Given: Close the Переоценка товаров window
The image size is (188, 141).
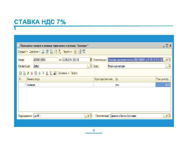Looking at the screenshot, I should (170, 45).
